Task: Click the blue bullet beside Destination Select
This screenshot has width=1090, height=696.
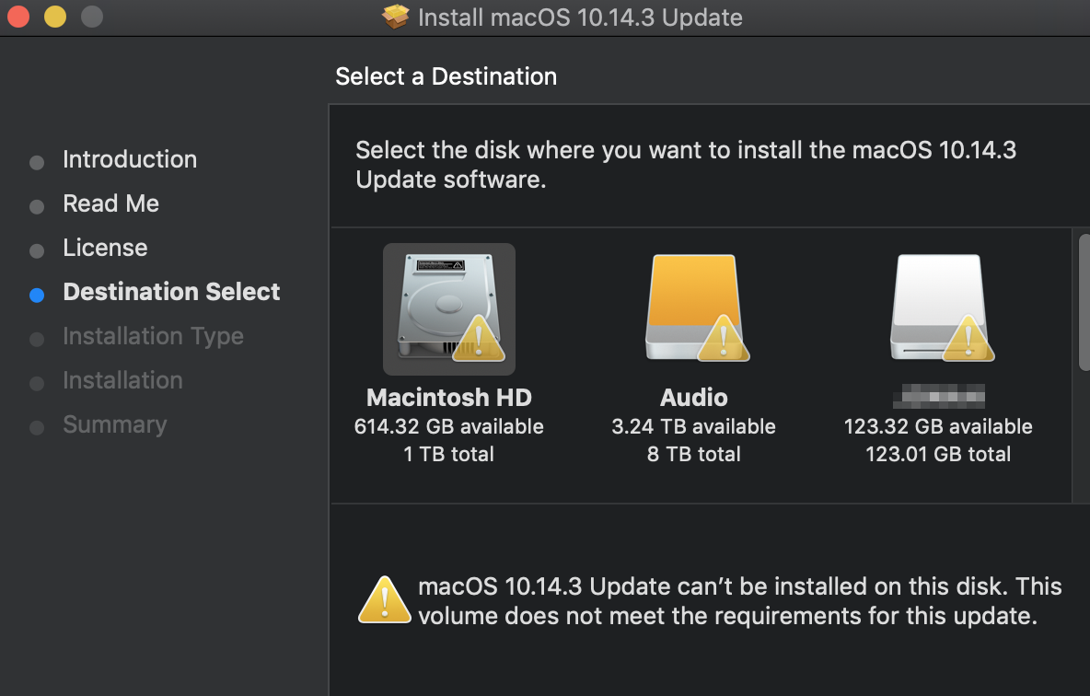Action: tap(37, 296)
